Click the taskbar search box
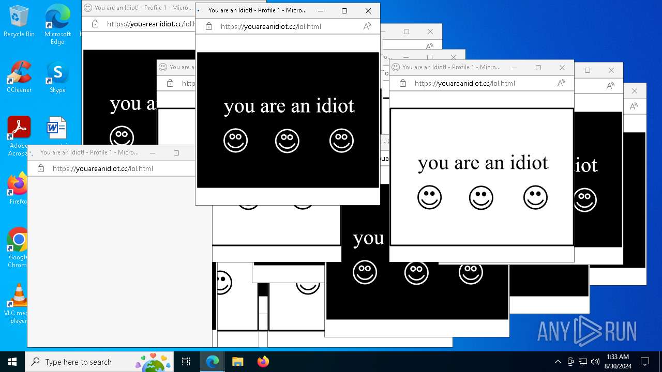This screenshot has height=372, width=662. pos(100,362)
